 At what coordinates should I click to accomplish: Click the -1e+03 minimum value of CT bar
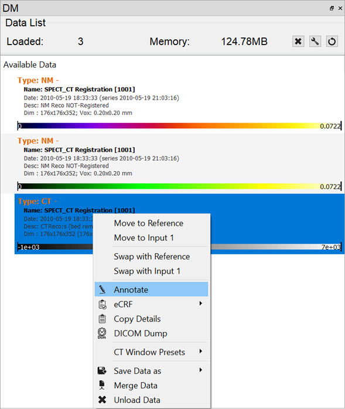(x=29, y=247)
